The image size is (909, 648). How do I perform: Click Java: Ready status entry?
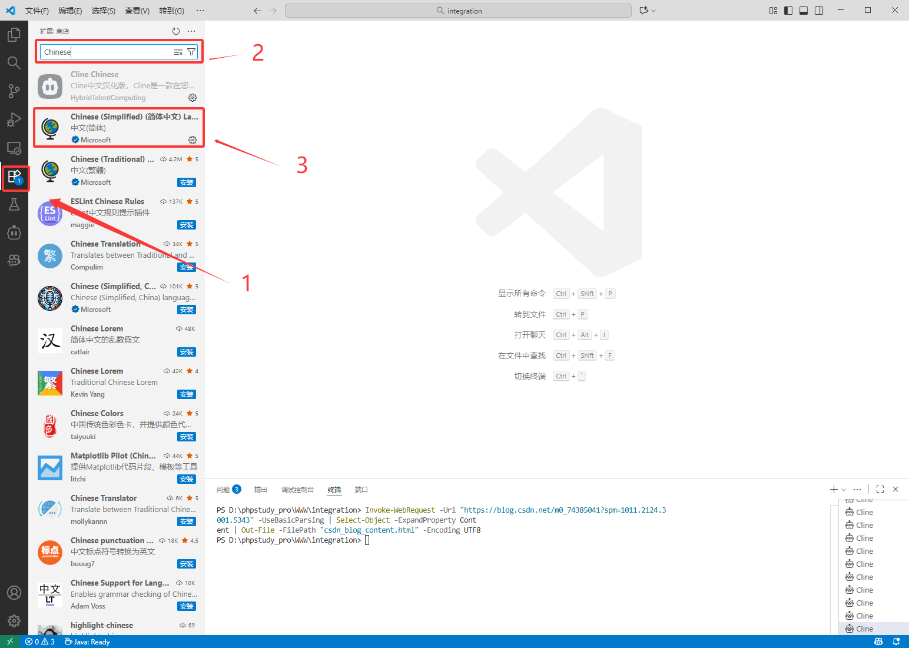pos(87,642)
